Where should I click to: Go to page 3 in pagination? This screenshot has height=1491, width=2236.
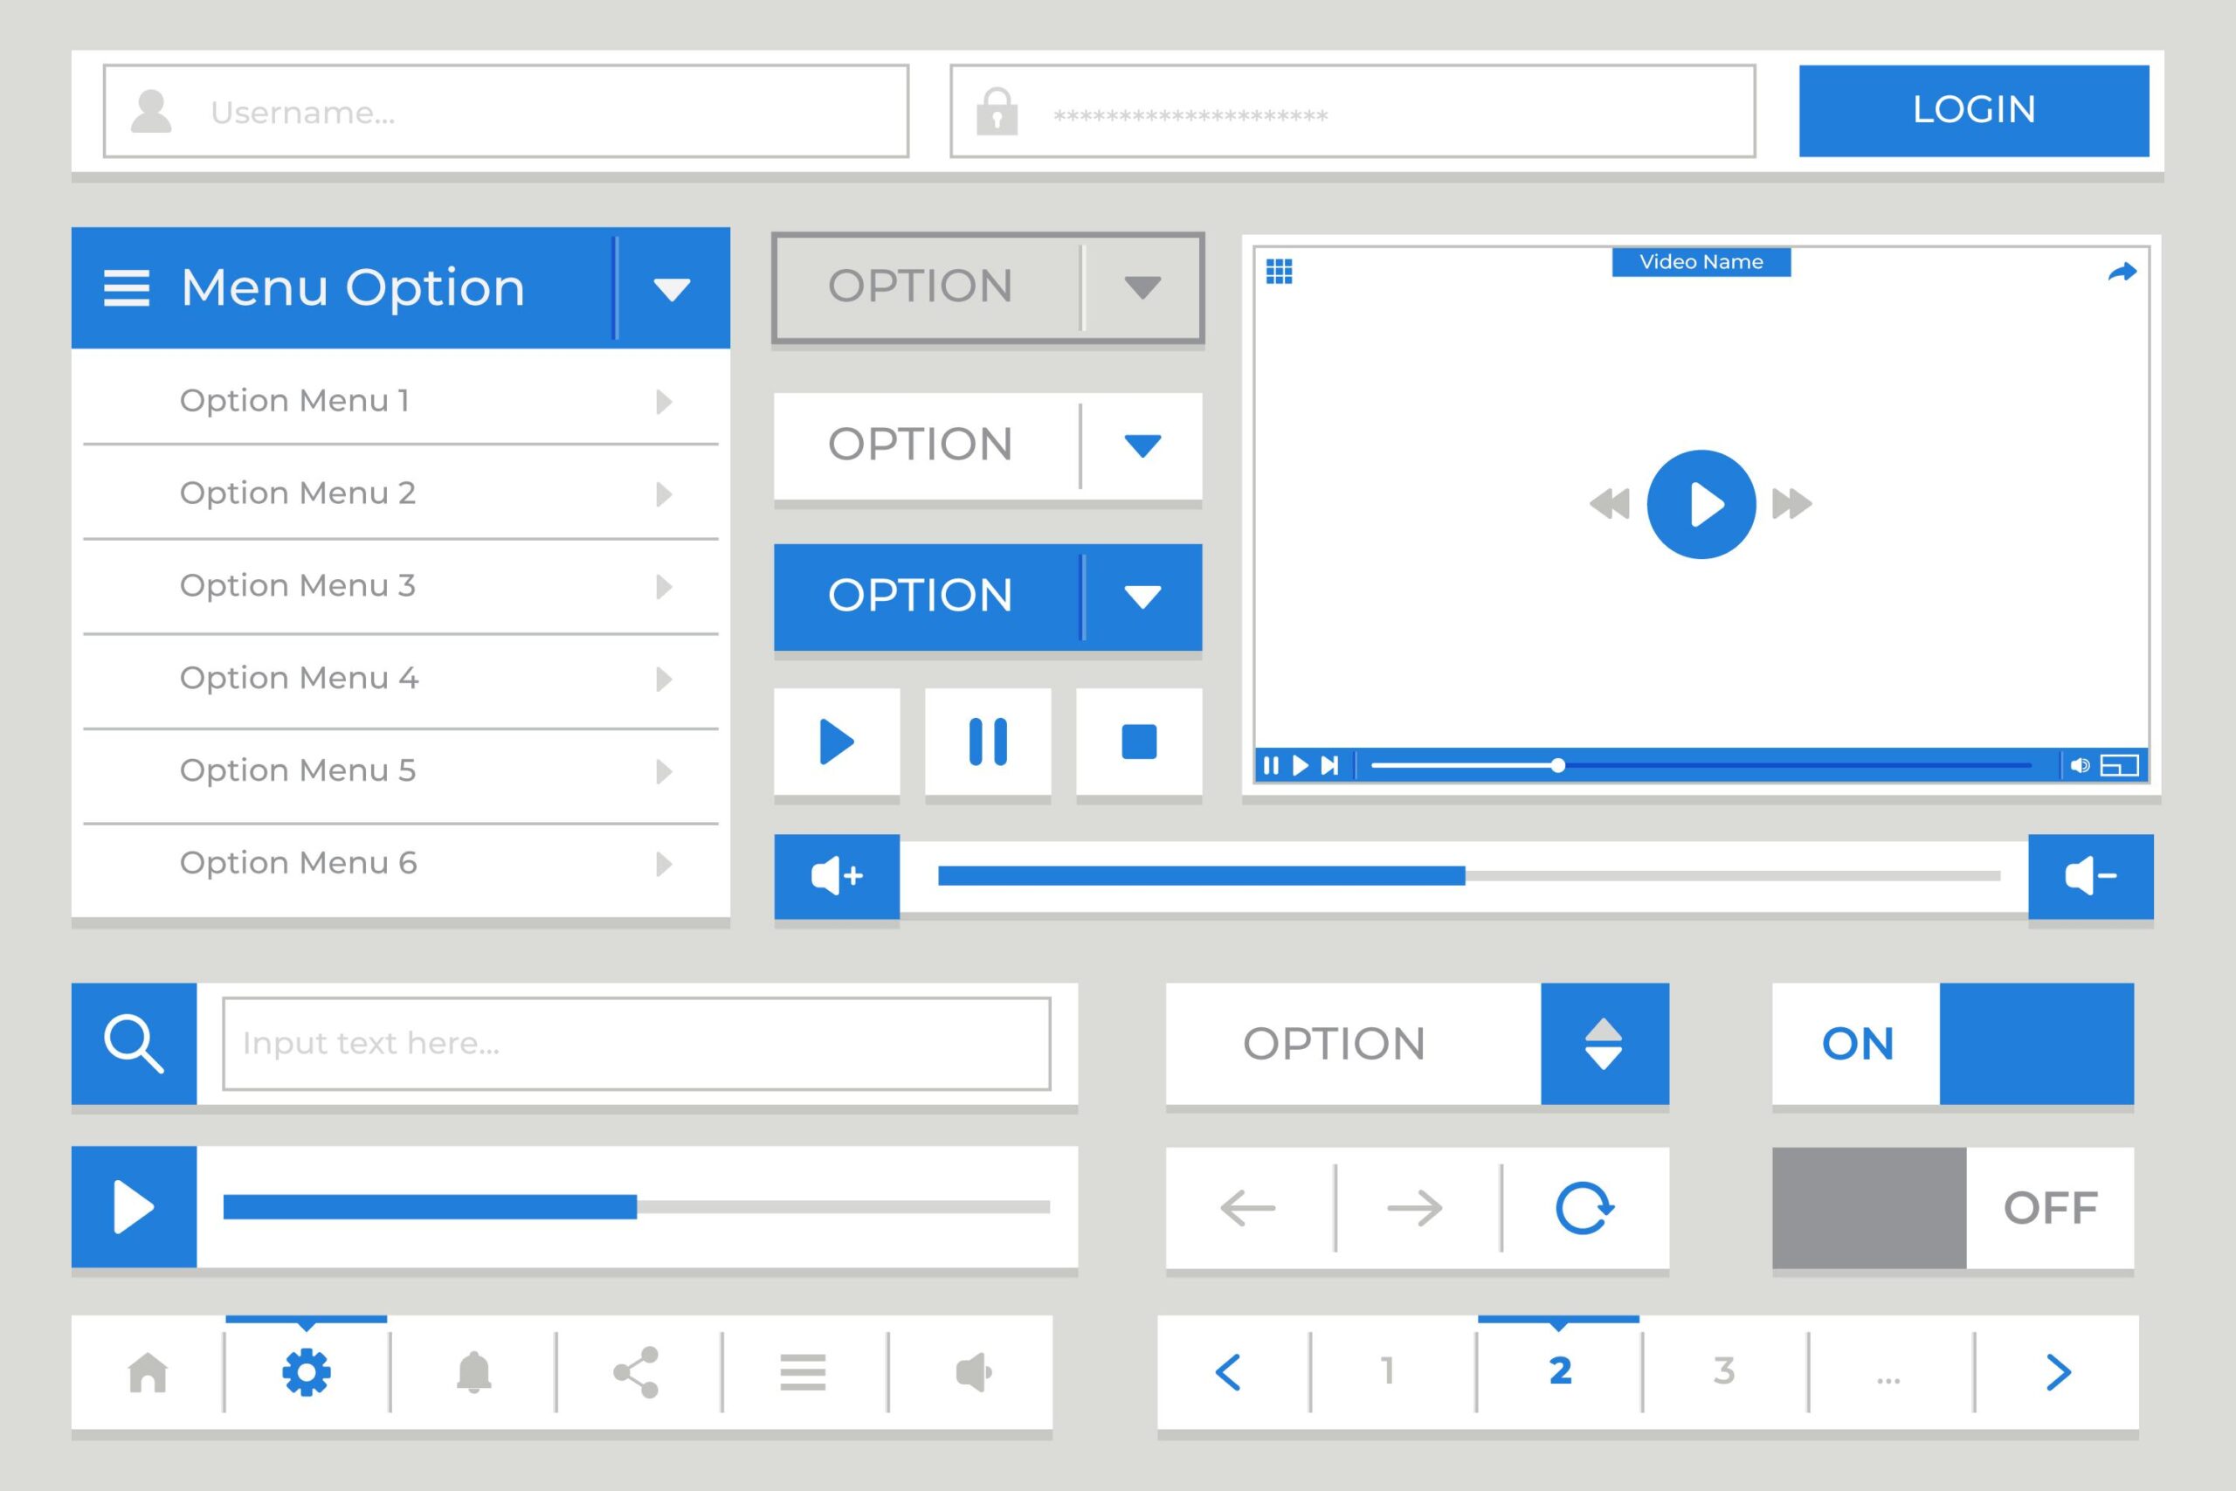coord(1723,1371)
